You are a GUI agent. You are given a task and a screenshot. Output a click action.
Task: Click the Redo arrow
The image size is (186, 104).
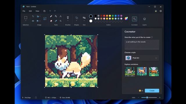coord(55,11)
